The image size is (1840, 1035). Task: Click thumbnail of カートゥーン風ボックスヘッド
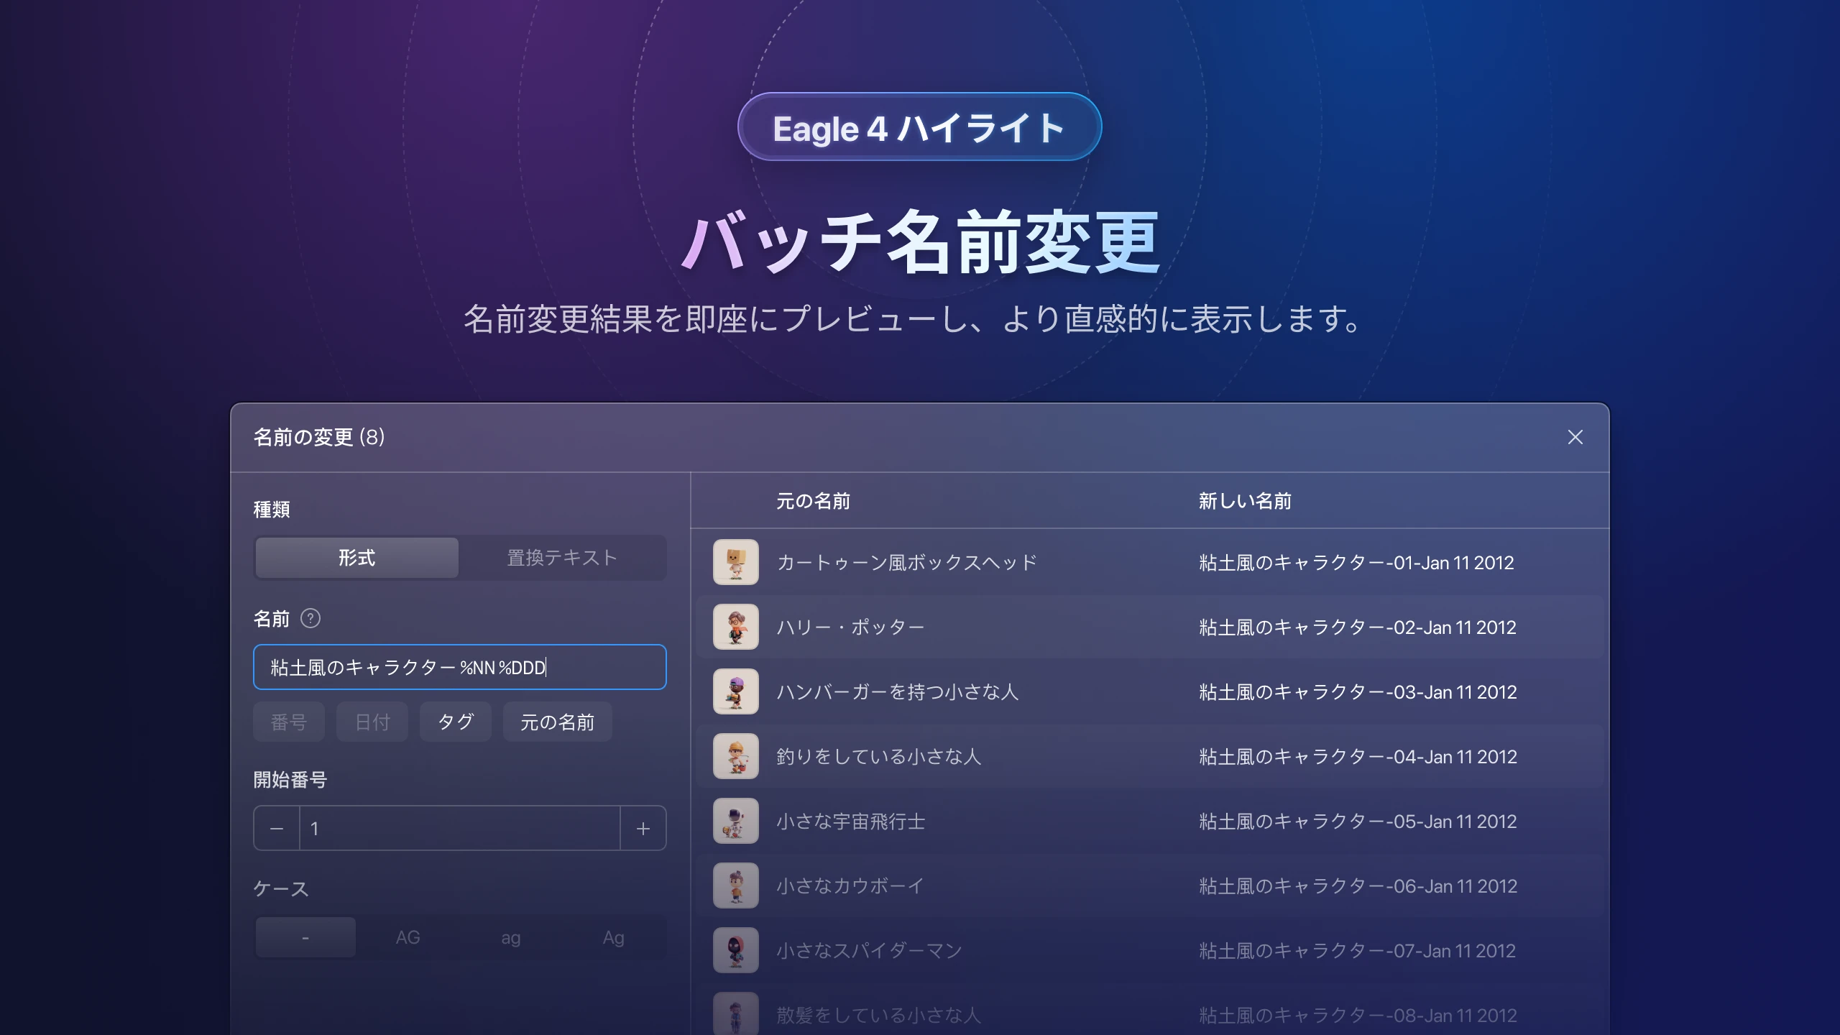[x=735, y=562]
